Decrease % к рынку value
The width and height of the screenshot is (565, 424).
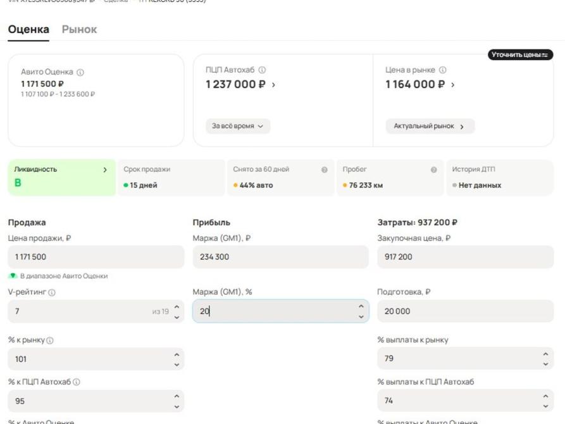click(x=177, y=365)
